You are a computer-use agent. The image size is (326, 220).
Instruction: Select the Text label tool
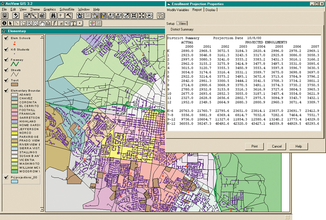tap(73, 23)
